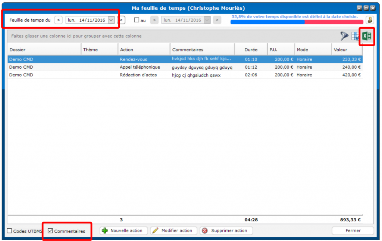The image size is (382, 241).
Task: Click the user profile icon
Action: click(370, 20)
